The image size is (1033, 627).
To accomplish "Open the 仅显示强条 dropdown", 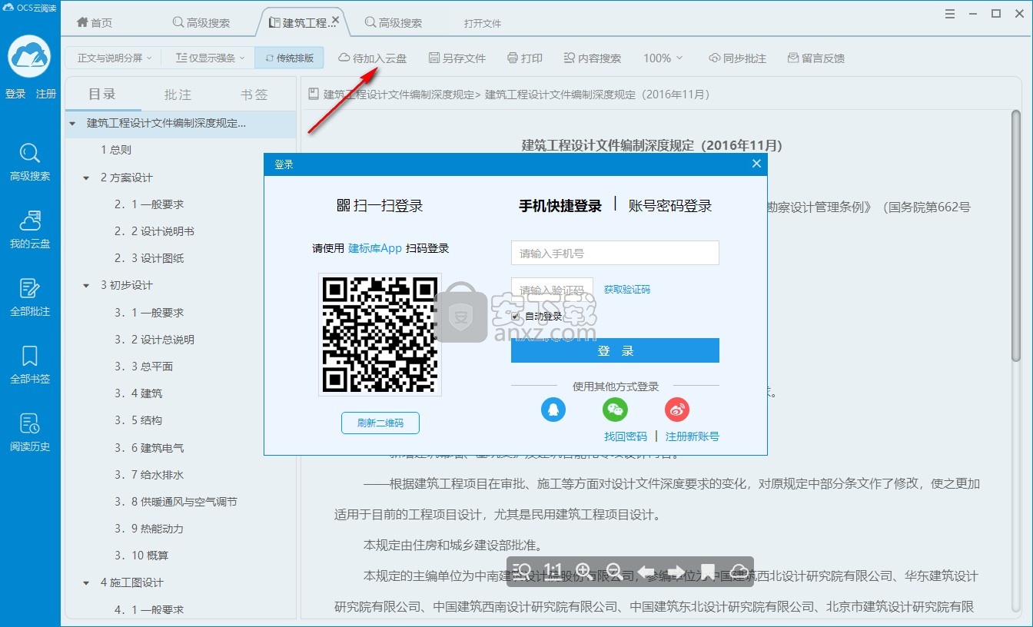I will 210,58.
